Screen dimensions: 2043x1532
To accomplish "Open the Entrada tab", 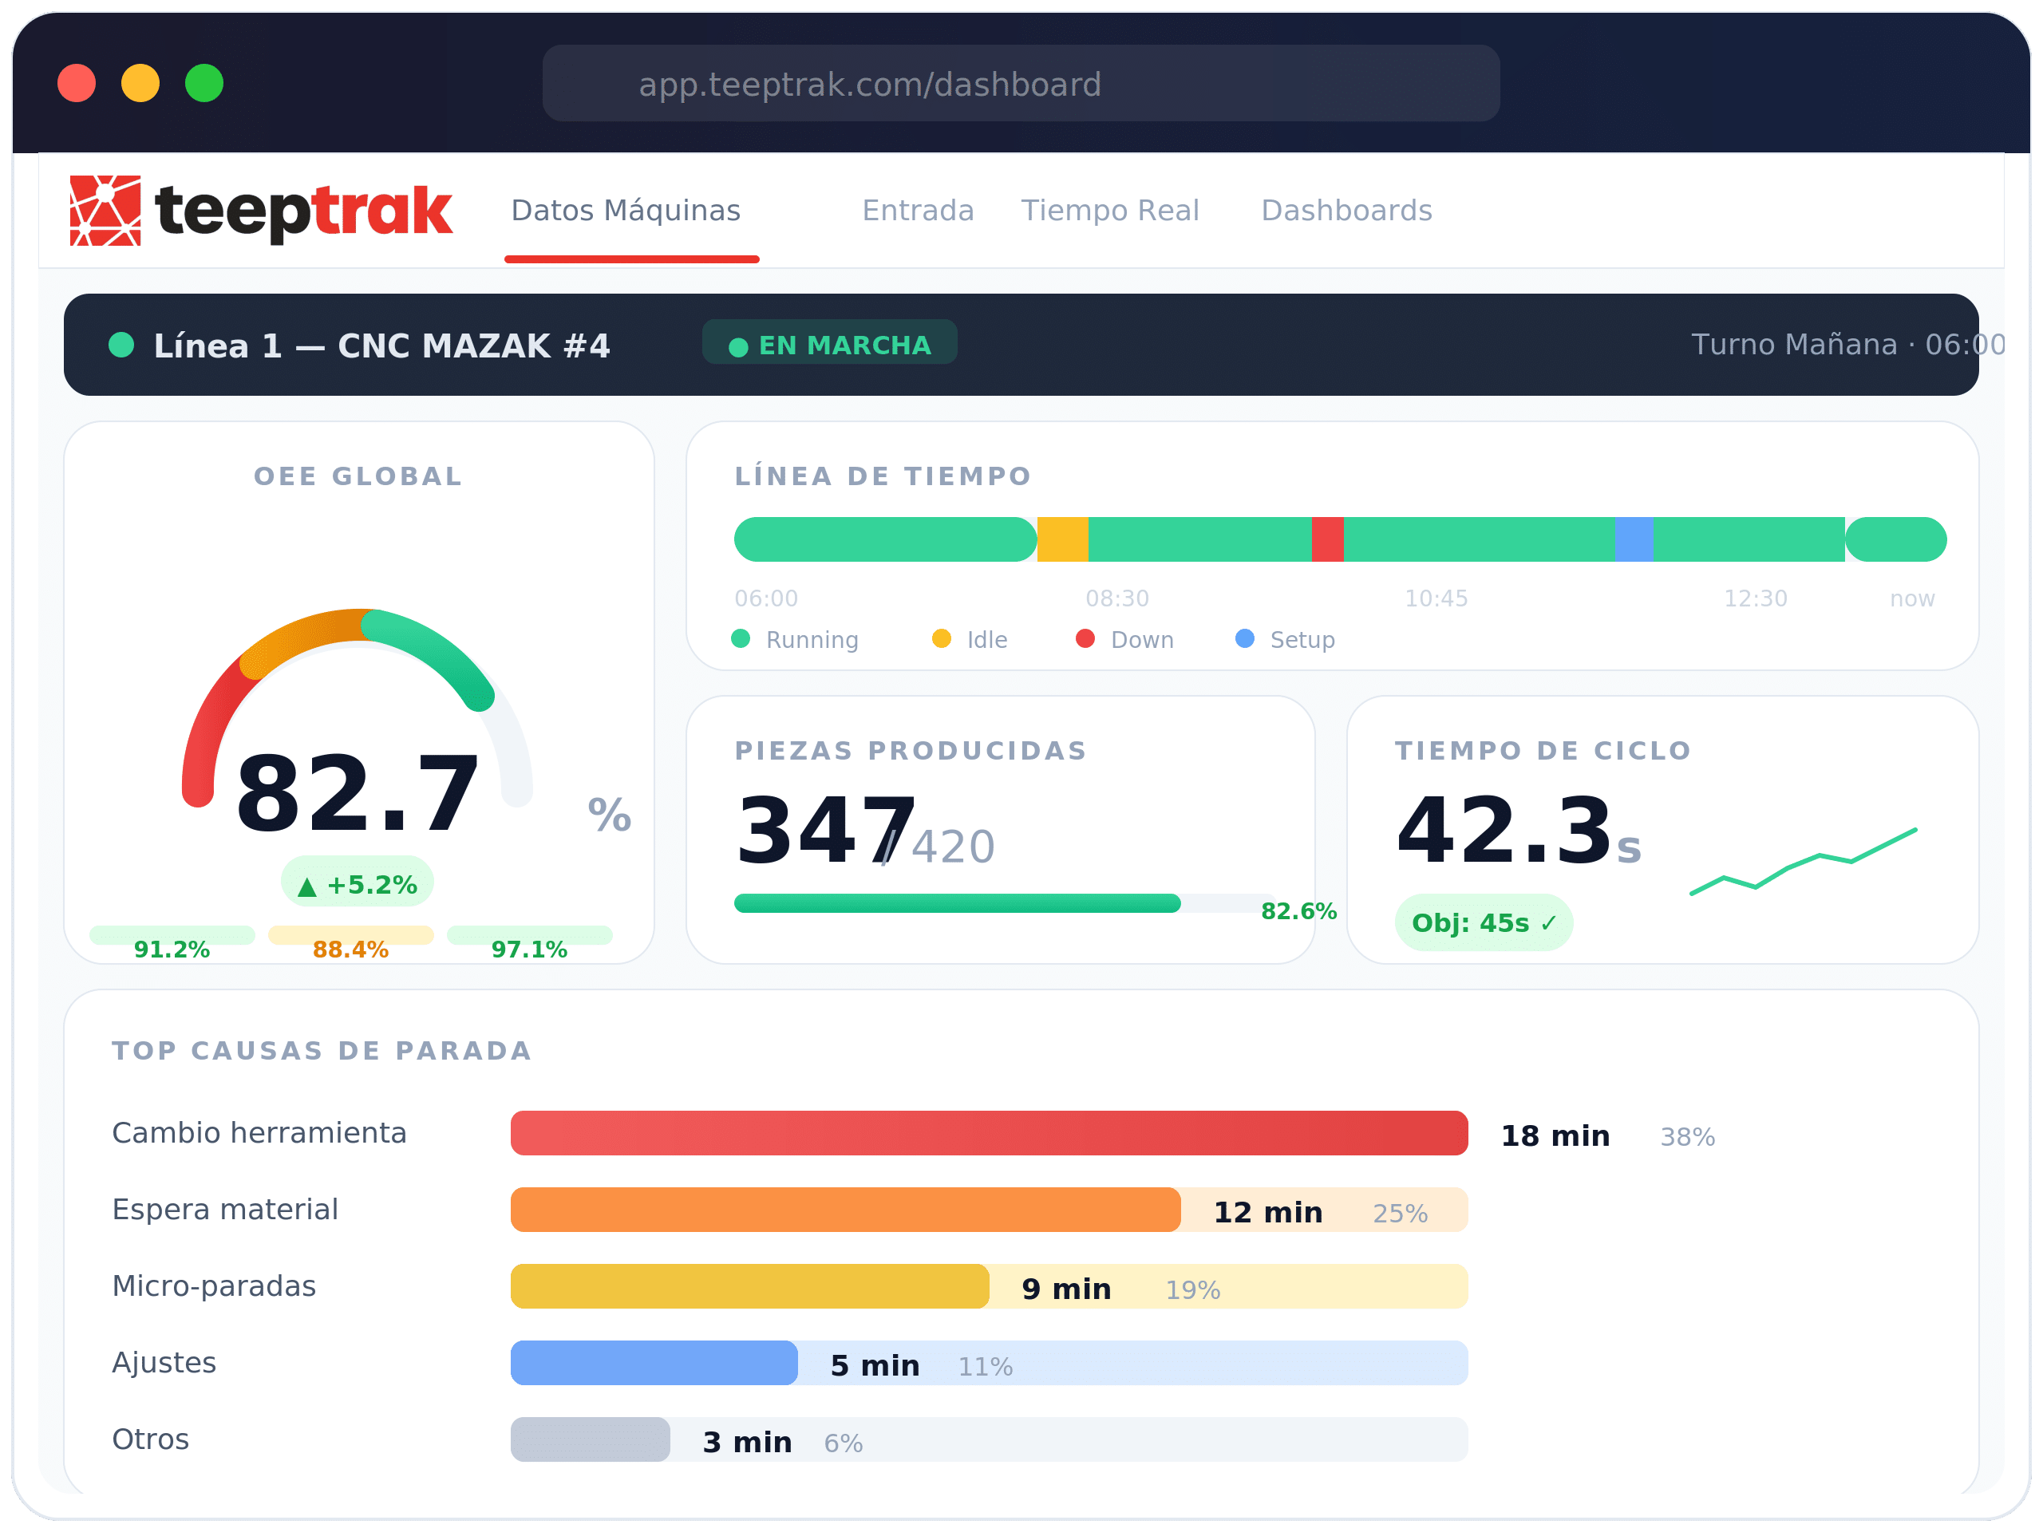I will [x=918, y=211].
